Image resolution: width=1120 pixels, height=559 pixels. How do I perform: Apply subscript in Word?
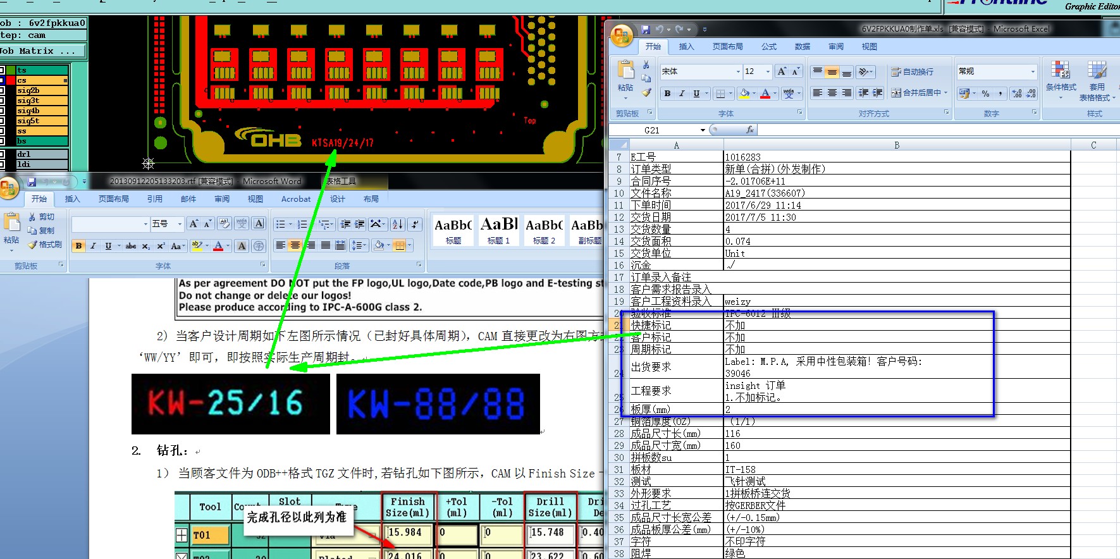click(145, 246)
